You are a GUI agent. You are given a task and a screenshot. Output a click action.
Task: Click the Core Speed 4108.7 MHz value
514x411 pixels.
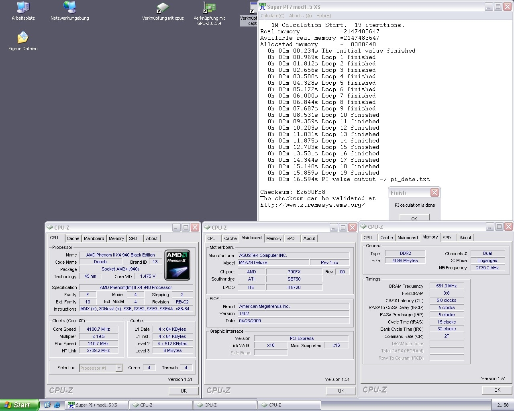99,329
